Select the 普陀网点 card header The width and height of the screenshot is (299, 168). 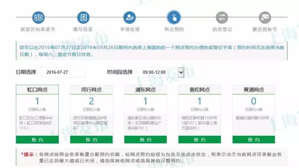[199, 90]
